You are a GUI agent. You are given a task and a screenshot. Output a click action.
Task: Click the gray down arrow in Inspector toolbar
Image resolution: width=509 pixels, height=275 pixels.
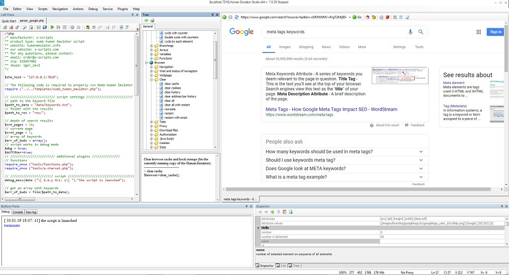pos(278,212)
